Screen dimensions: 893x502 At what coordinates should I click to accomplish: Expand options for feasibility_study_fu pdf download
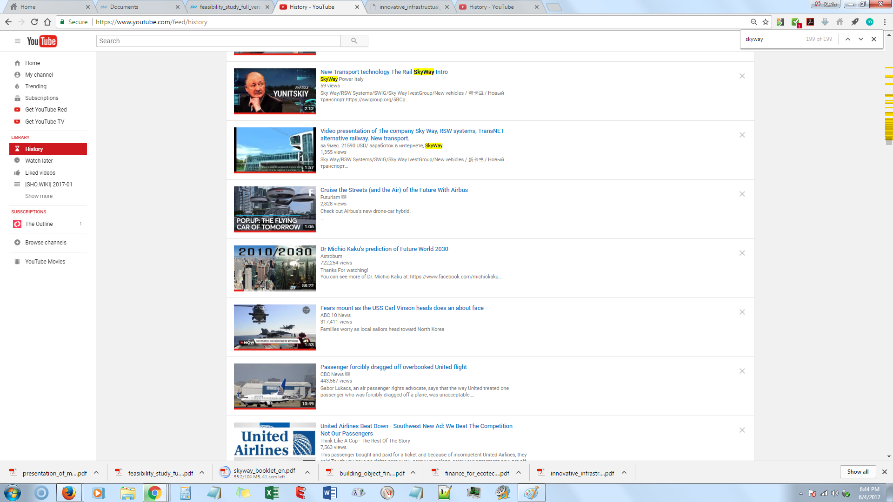click(x=202, y=473)
